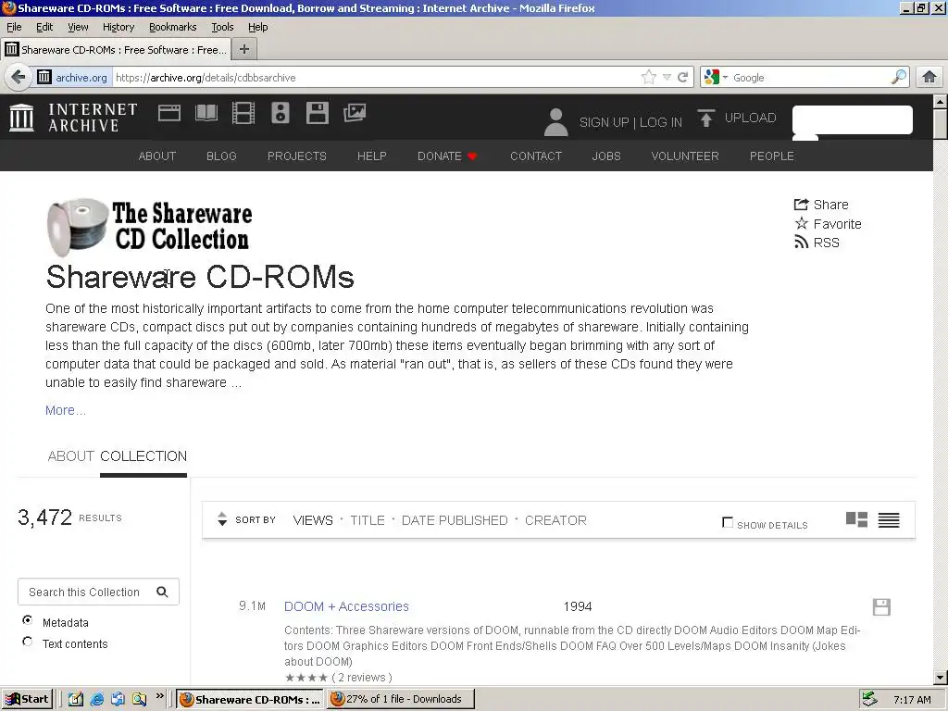Click the search bar magnifier icon
This screenshot has height=711, width=948.
[899, 78]
